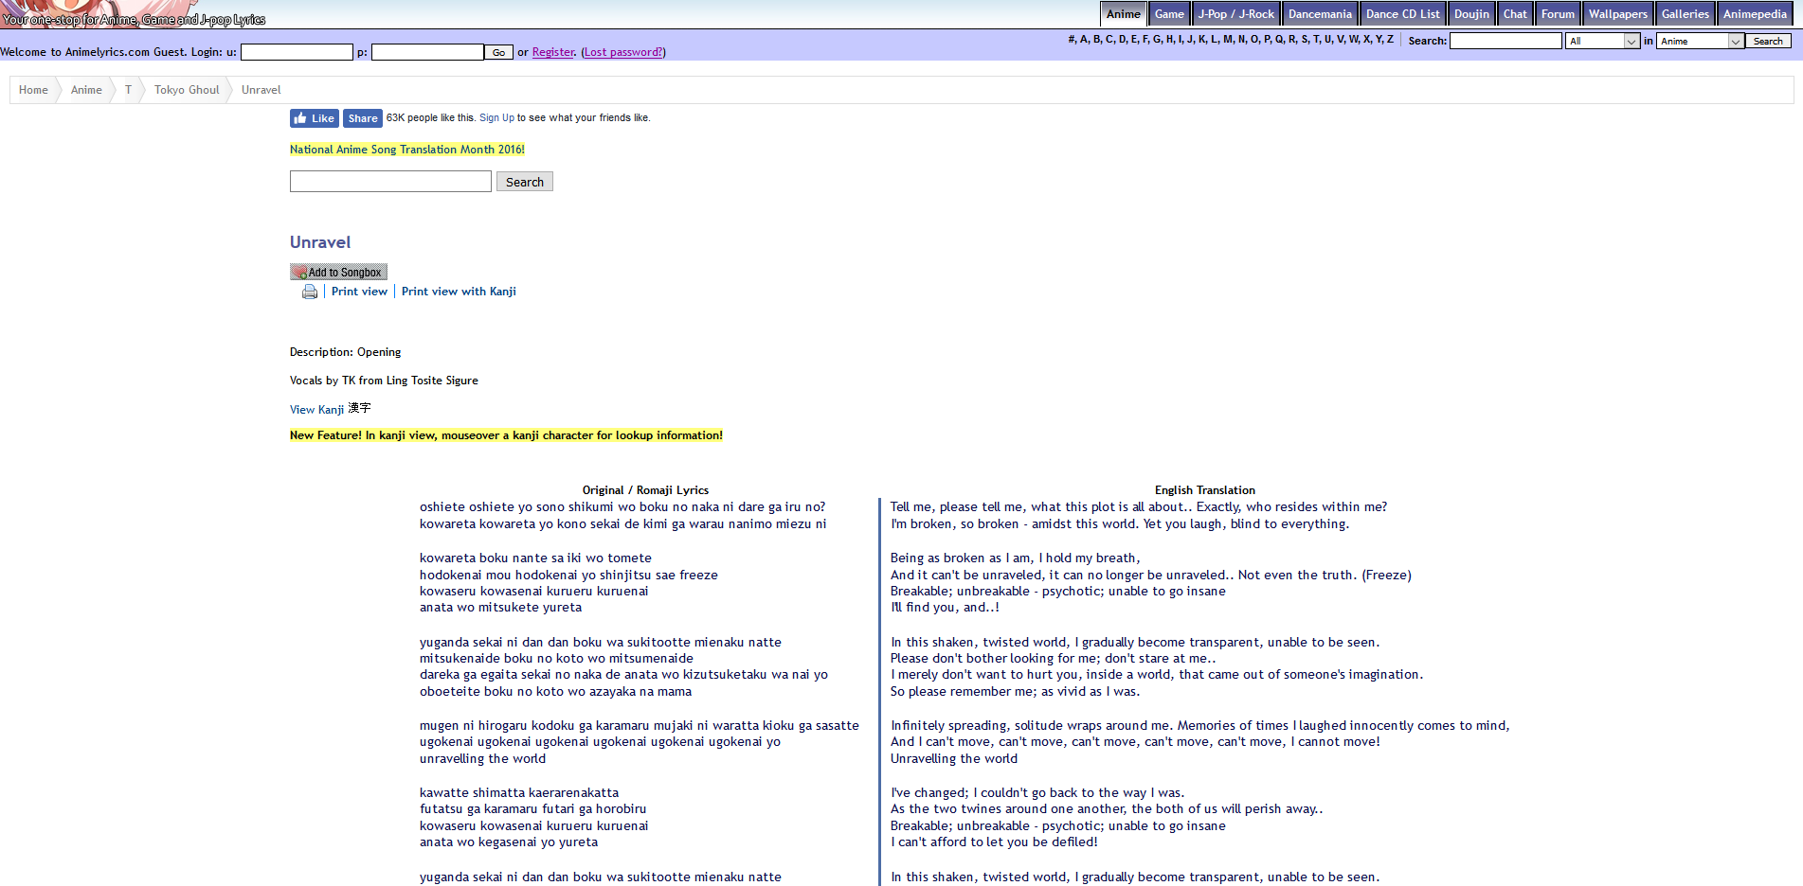Image resolution: width=1803 pixels, height=886 pixels.
Task: Open the Anime navigation tab
Action: coord(1124,14)
